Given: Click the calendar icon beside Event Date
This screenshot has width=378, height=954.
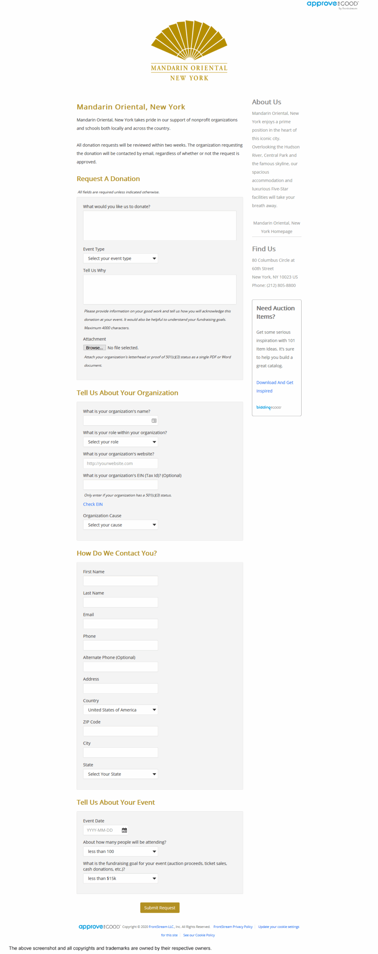Looking at the screenshot, I should 124,830.
